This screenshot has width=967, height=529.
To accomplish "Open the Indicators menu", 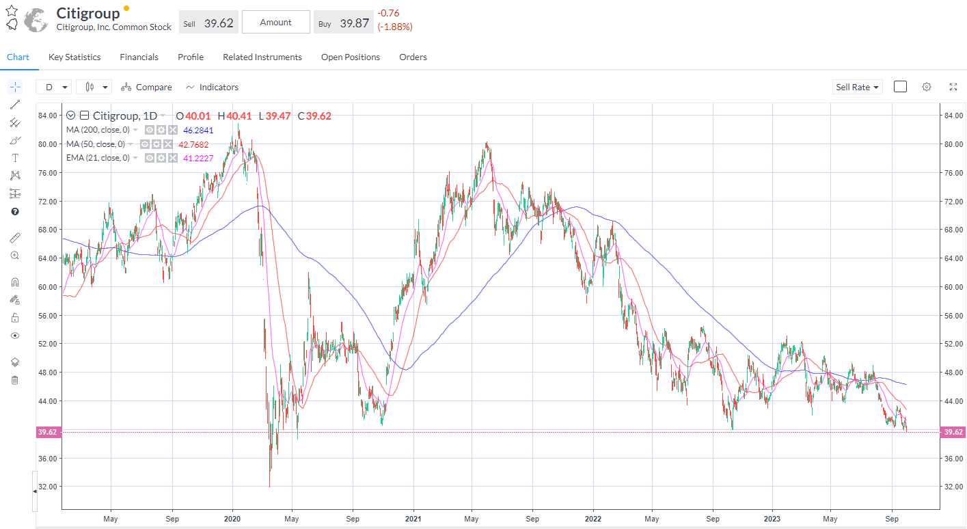I will [212, 87].
